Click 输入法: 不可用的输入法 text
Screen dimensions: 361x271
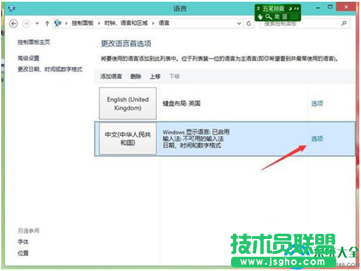pos(193,138)
